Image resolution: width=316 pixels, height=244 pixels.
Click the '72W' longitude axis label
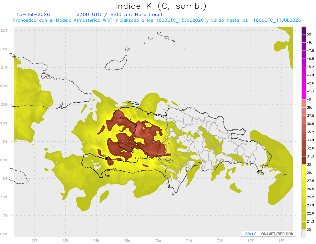pyautogui.click(x=158, y=240)
